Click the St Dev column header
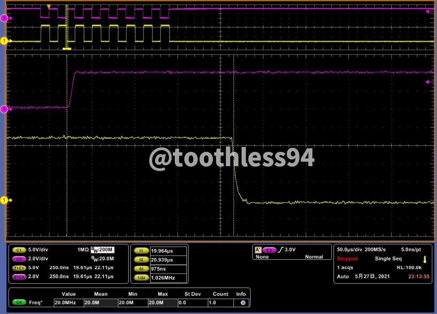Screen dimensions: 437x314 193,294
